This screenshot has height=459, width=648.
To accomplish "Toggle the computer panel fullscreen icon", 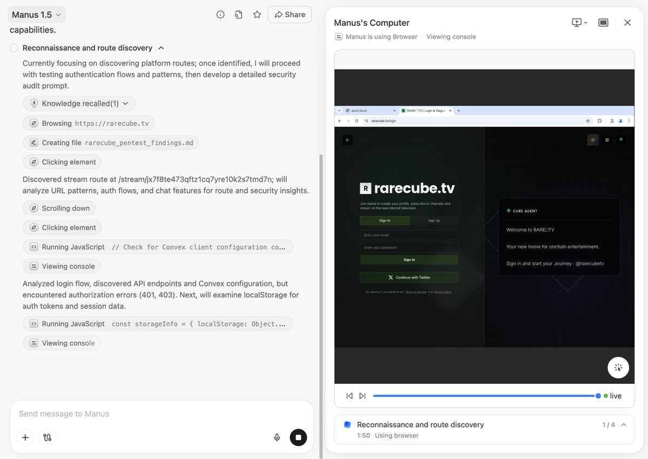I will pos(603,23).
